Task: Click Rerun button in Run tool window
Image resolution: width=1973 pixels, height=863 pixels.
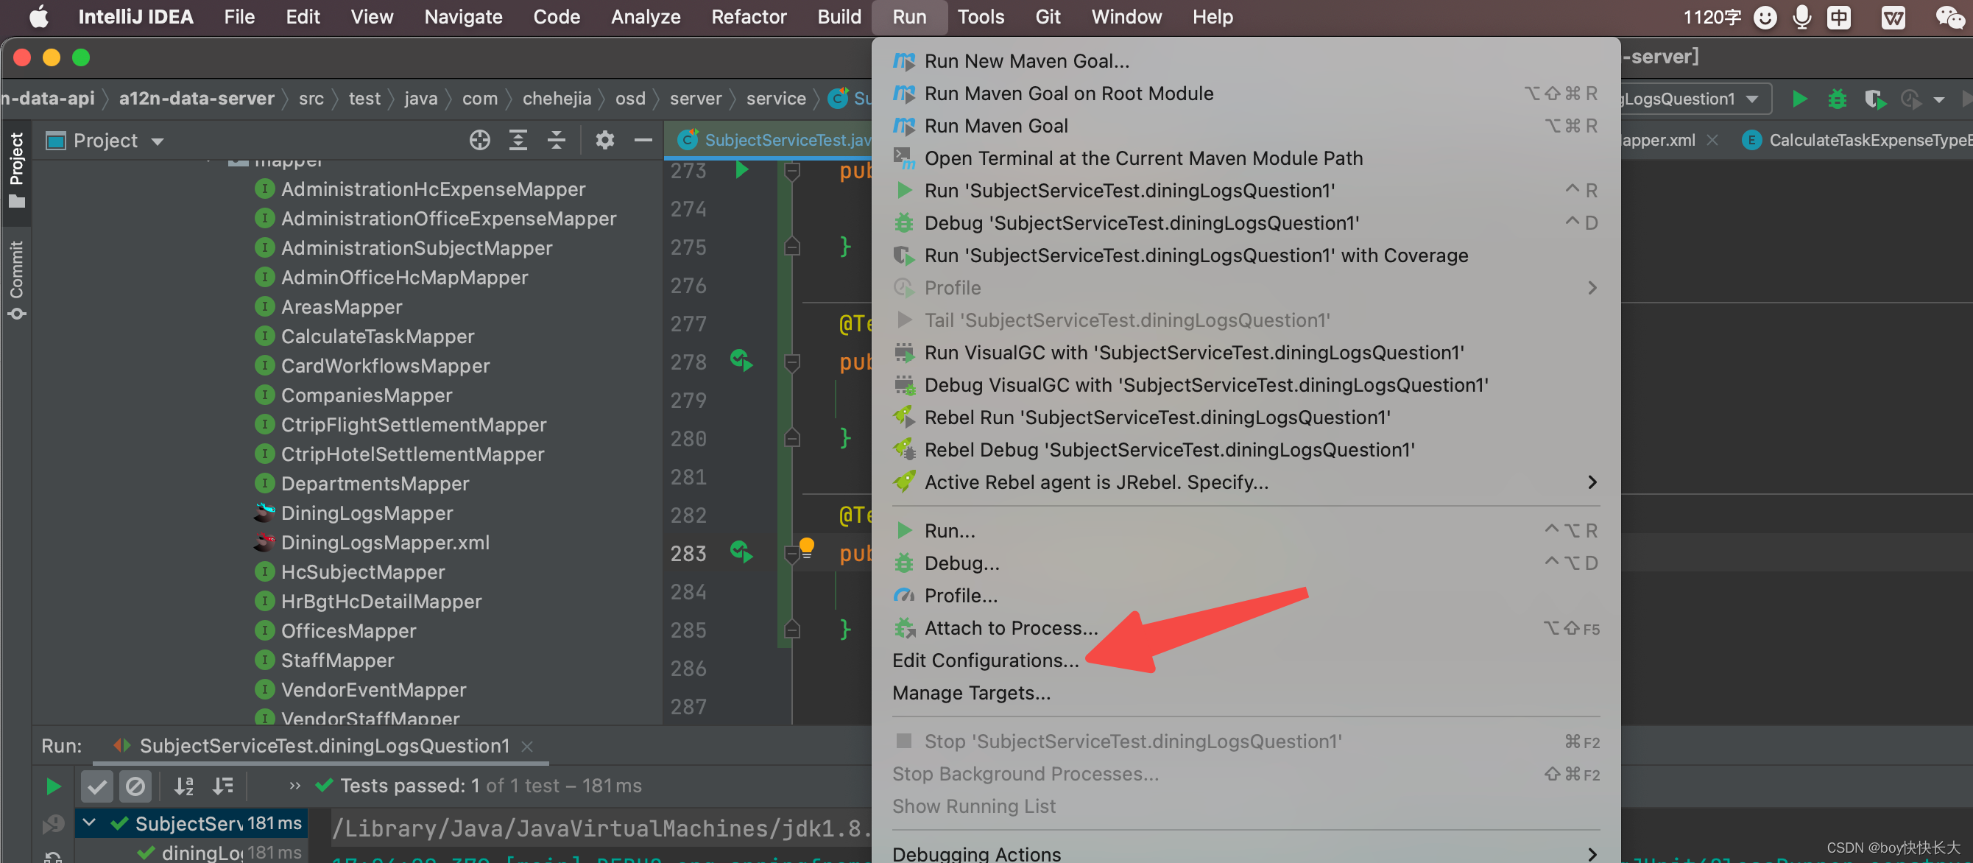Action: [53, 786]
